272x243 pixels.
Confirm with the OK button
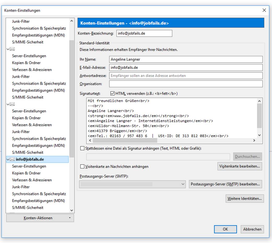click(x=225, y=229)
